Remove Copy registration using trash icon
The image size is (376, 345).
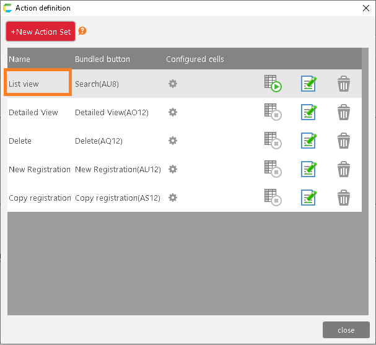(344, 198)
